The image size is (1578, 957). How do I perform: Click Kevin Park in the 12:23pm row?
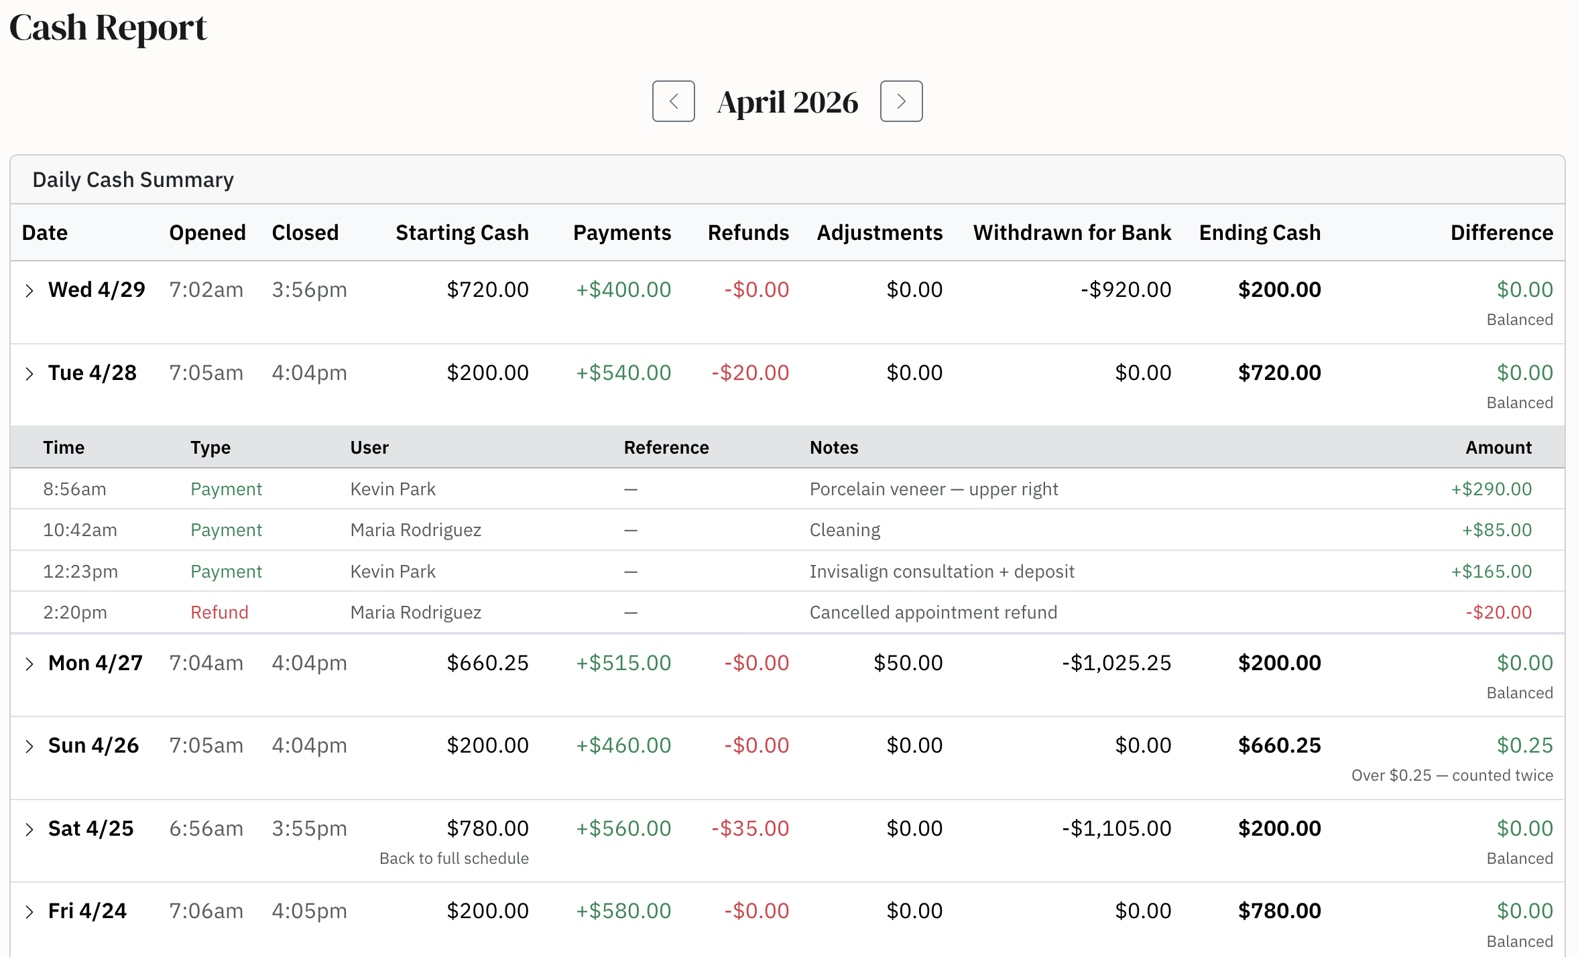(393, 572)
